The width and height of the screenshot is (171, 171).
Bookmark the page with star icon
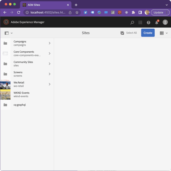click(77, 12)
